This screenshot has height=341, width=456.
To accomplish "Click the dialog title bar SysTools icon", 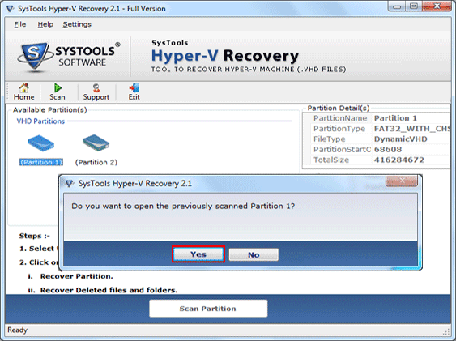I will coord(69,184).
